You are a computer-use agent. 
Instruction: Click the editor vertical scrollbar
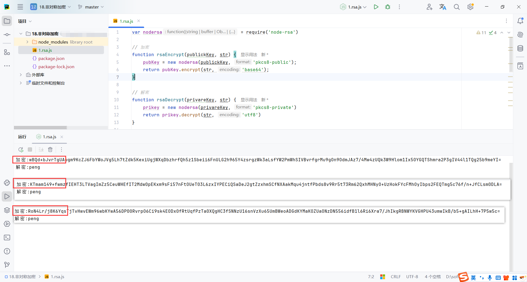511,55
